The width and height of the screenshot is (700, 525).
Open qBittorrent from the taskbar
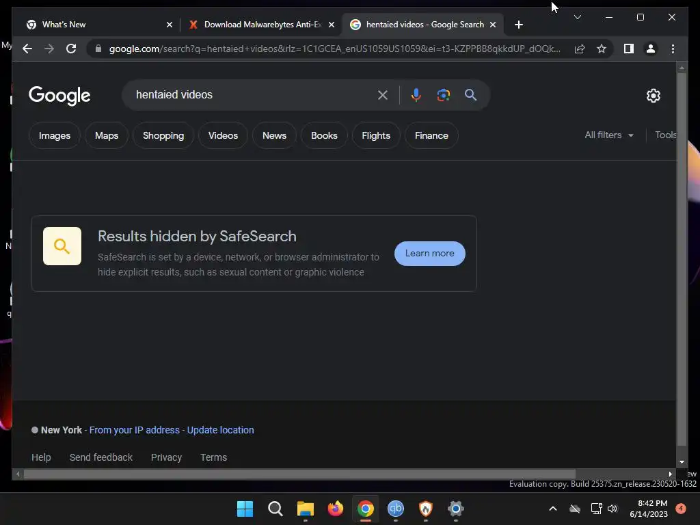(396, 509)
